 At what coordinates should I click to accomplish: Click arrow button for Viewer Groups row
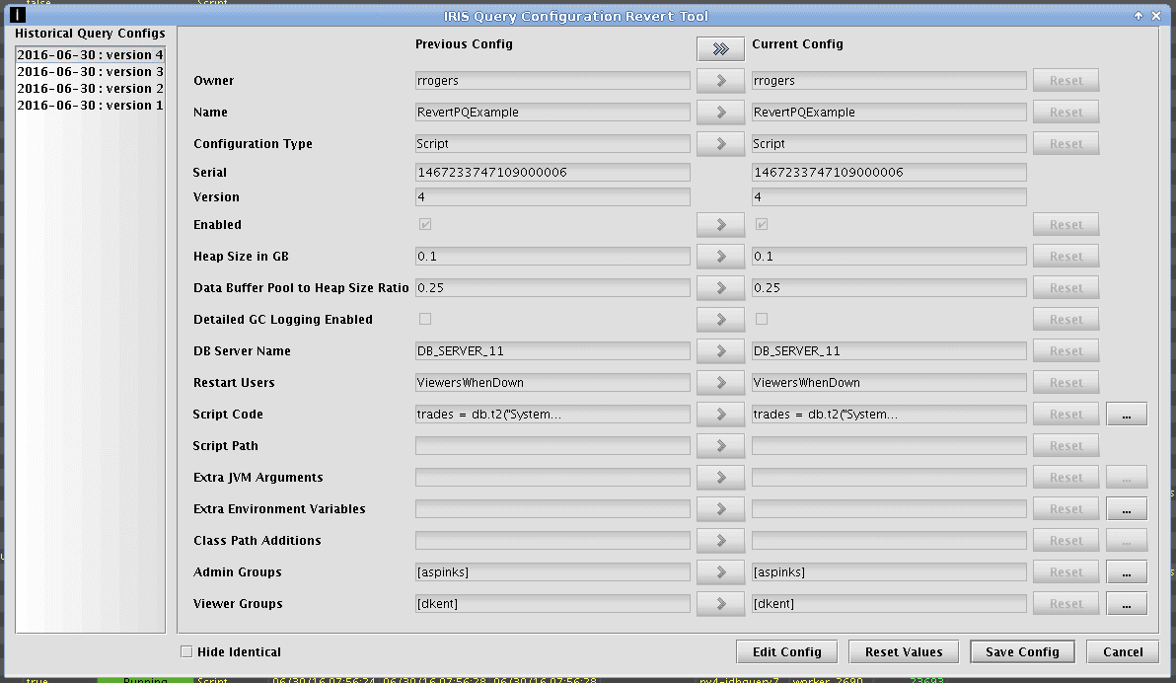click(720, 604)
